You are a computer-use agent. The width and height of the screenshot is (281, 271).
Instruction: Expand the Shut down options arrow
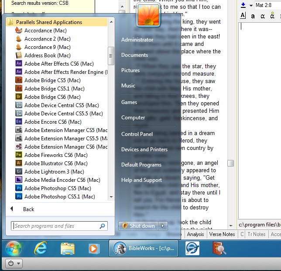point(163,226)
